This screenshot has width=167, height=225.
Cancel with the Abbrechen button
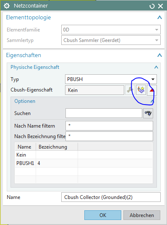142,215
